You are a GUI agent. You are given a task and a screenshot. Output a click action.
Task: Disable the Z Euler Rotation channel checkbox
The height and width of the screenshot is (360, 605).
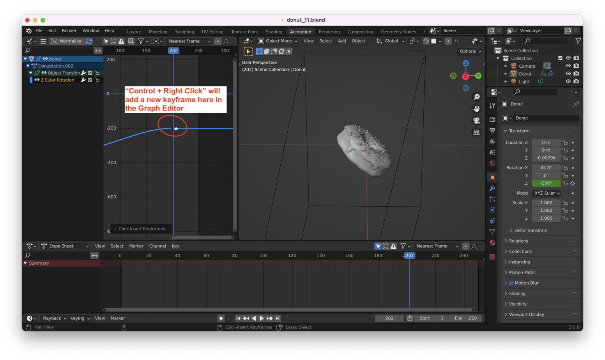pyautogui.click(x=90, y=80)
